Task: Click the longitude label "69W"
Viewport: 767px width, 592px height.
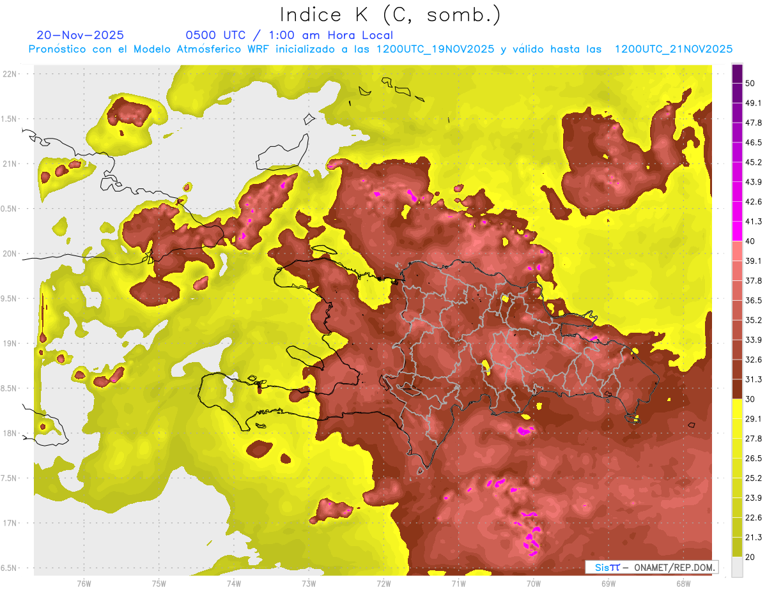Action: click(608, 584)
